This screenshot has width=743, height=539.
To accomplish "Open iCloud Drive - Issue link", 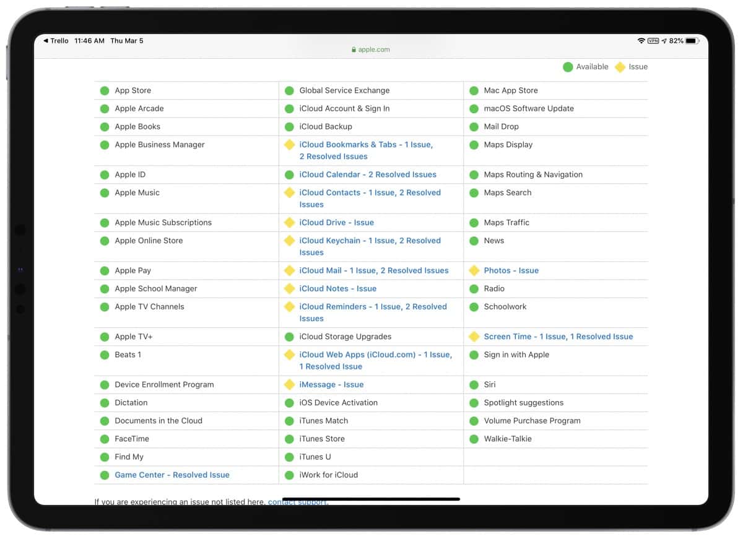I will point(336,222).
